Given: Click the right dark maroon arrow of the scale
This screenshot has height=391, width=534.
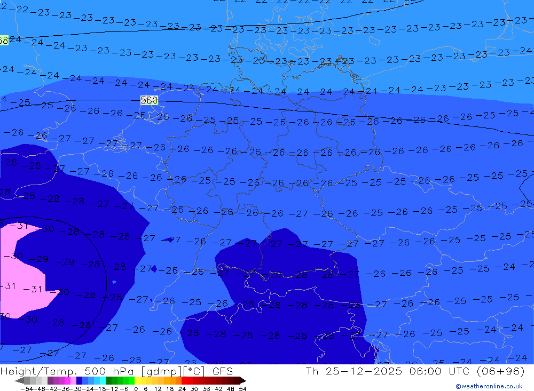Looking at the screenshot, I should point(243,380).
